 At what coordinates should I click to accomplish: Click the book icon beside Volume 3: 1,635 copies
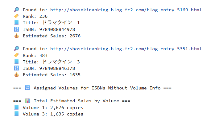pyautogui.click(x=16, y=114)
